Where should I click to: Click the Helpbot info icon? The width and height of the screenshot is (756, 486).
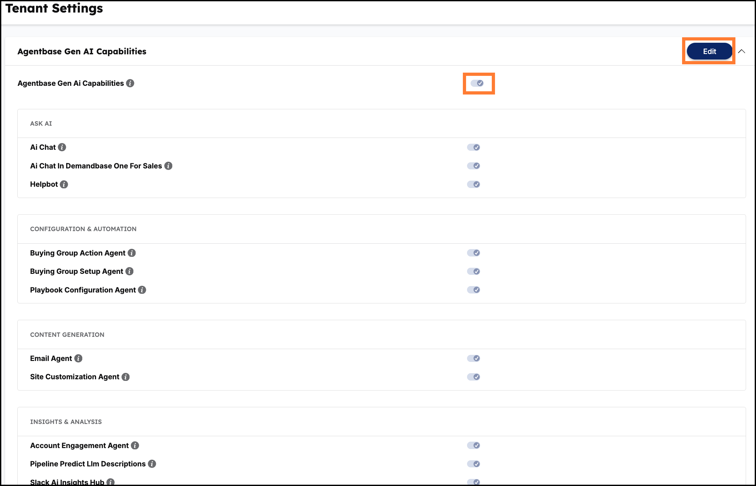[x=64, y=184]
